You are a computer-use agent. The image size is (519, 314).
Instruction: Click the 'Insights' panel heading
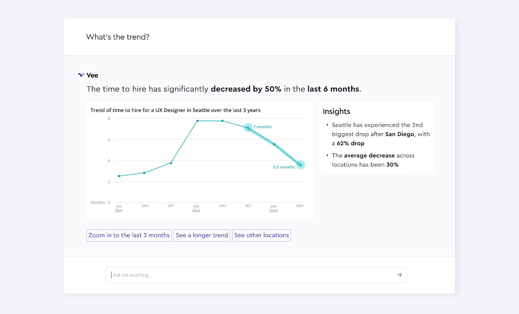[336, 112]
